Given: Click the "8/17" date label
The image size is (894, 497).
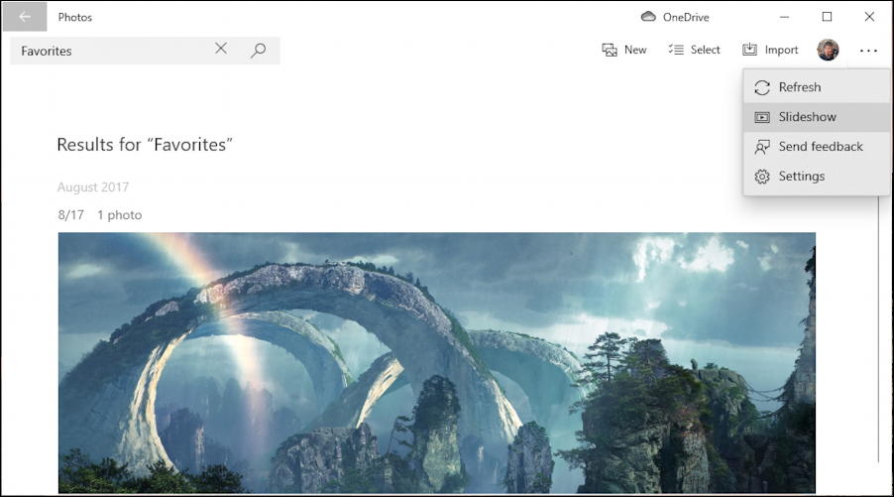Looking at the screenshot, I should tap(70, 215).
